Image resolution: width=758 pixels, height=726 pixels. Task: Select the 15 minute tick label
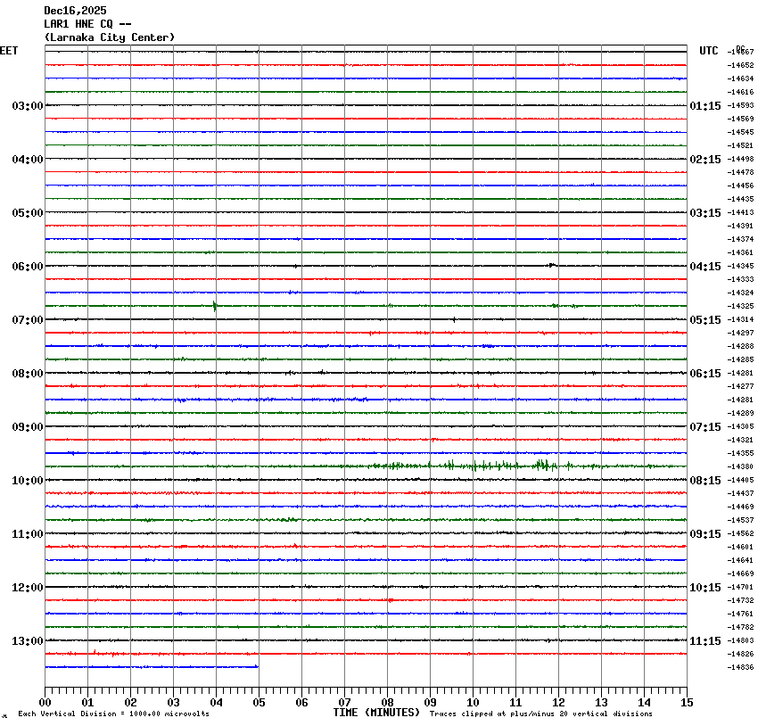[x=686, y=703]
